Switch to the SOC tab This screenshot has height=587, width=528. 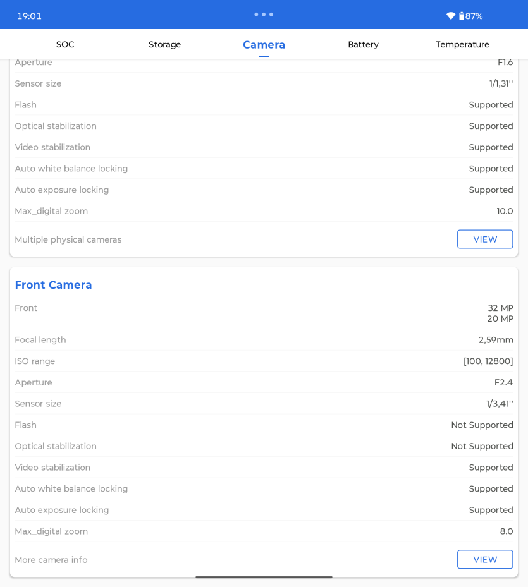[65, 45]
